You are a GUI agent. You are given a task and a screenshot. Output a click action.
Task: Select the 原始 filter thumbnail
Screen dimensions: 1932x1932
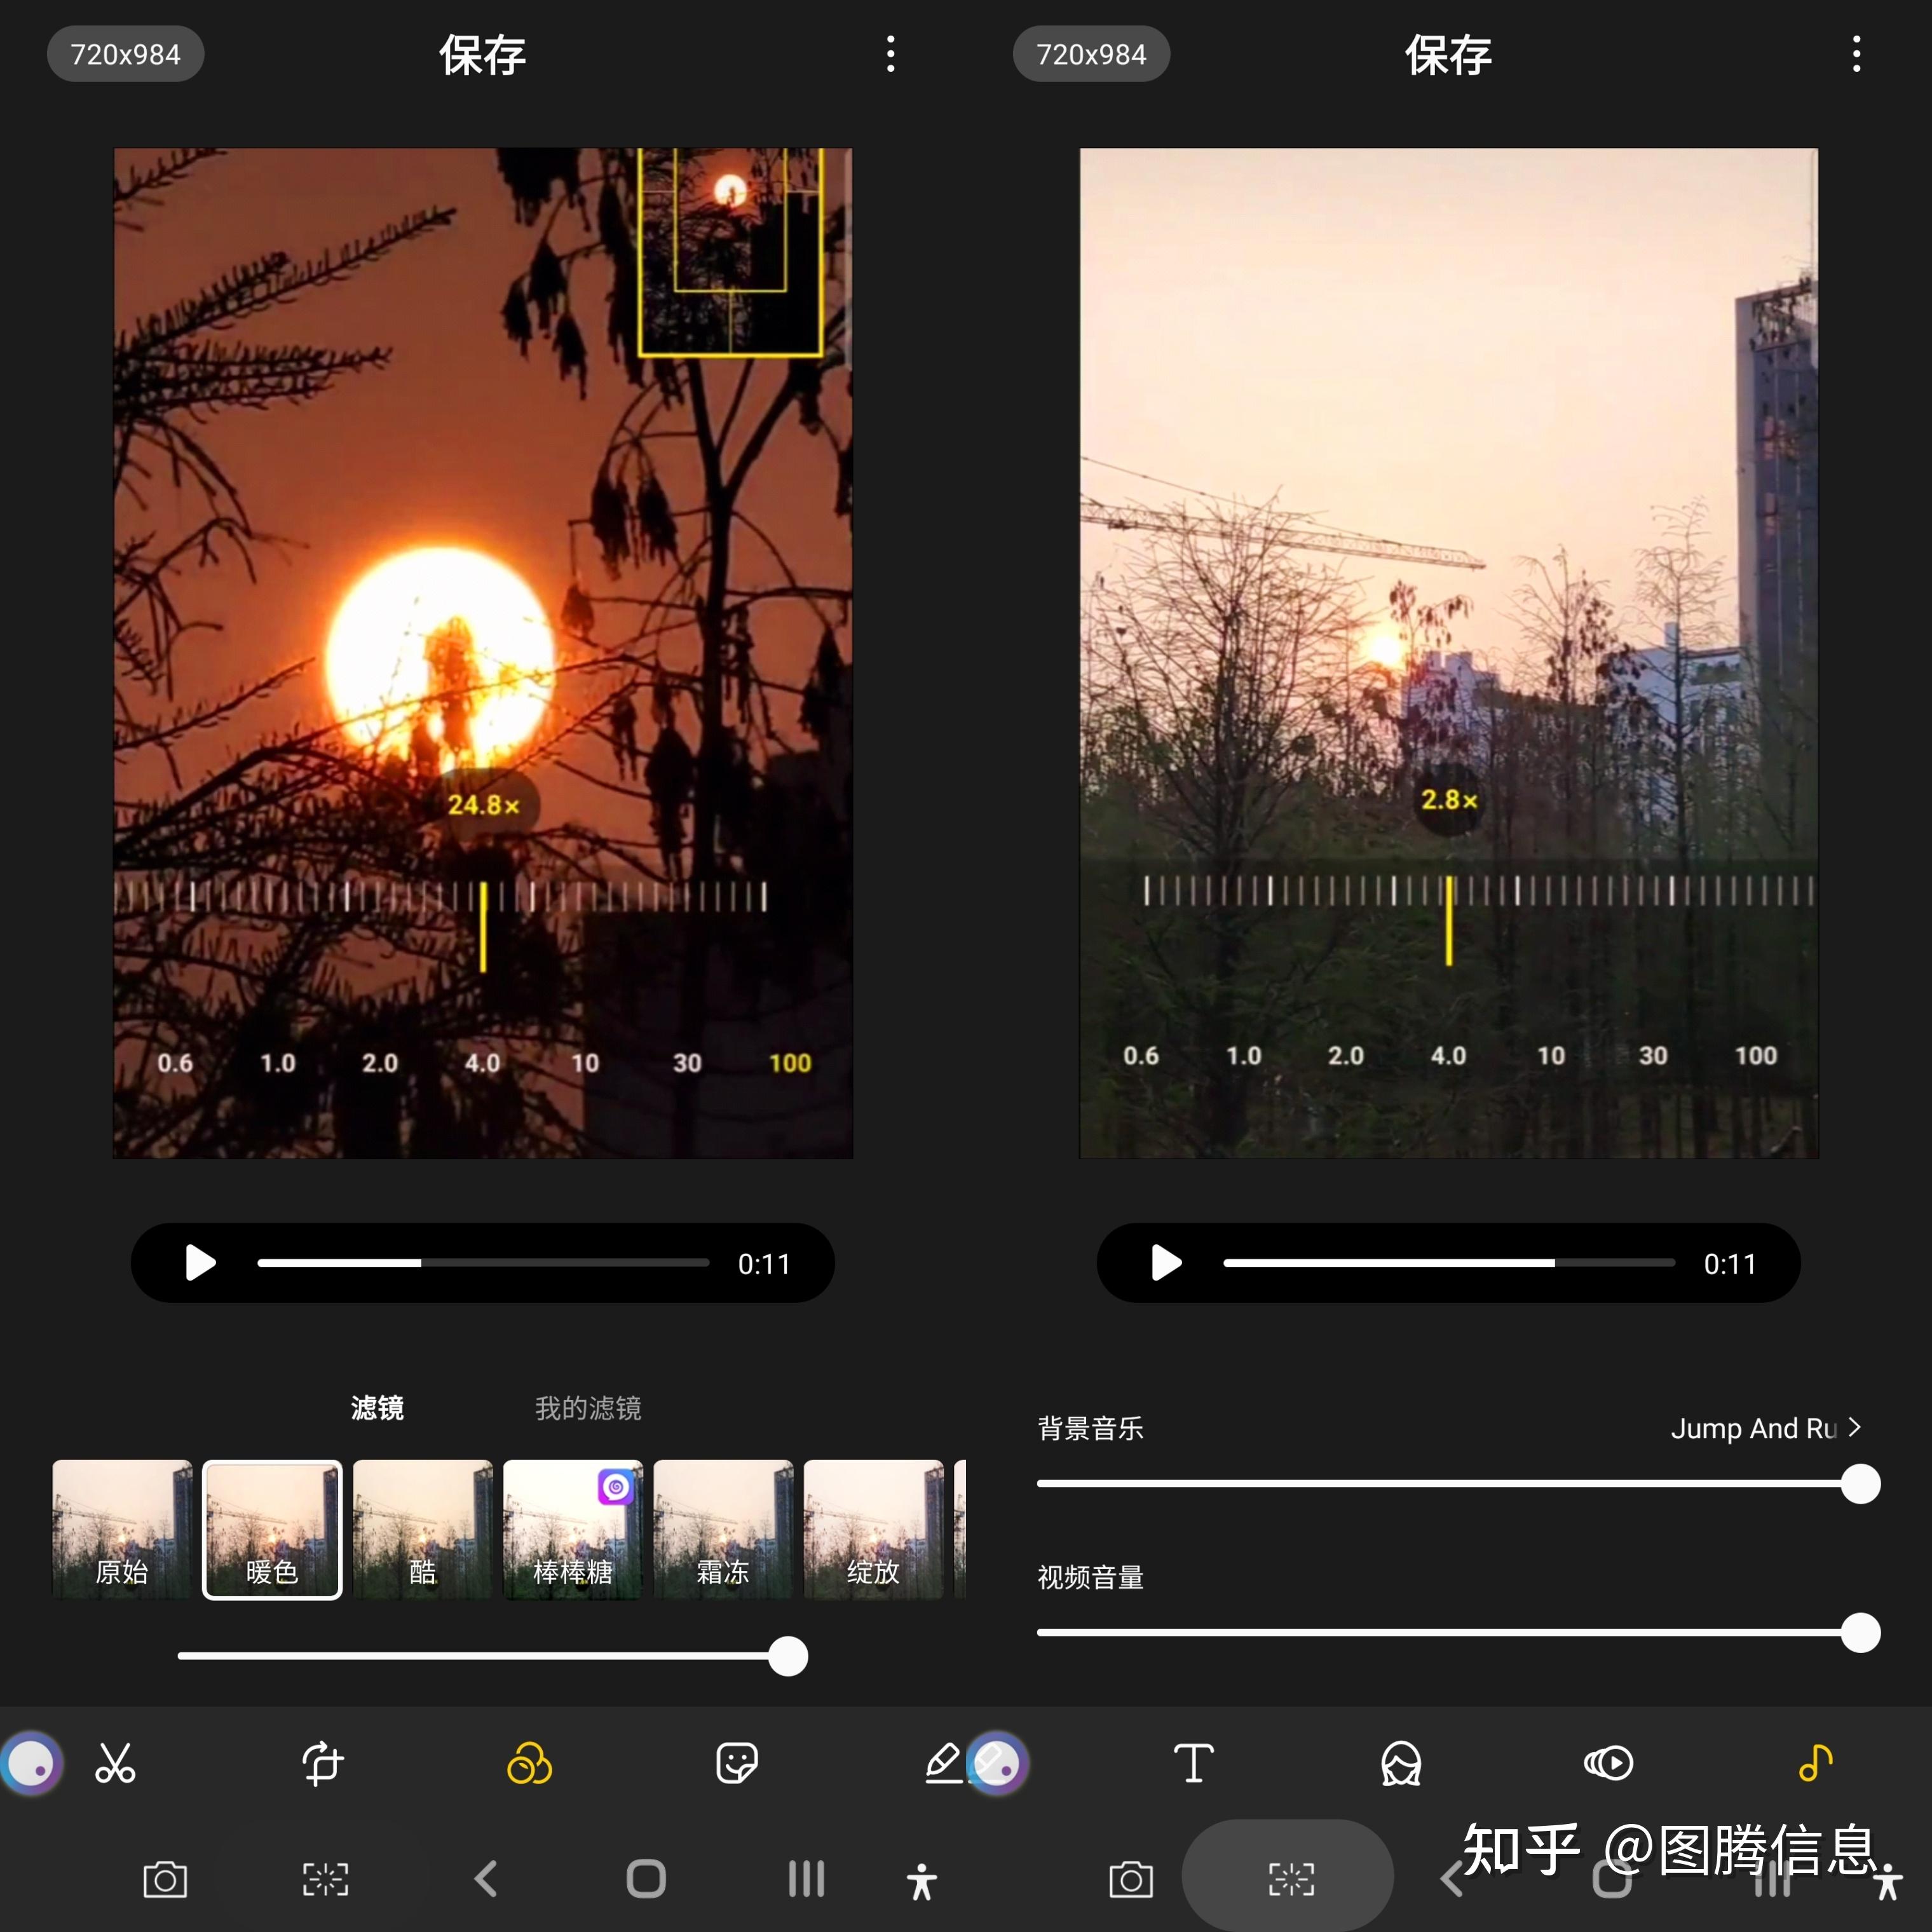coord(122,1529)
